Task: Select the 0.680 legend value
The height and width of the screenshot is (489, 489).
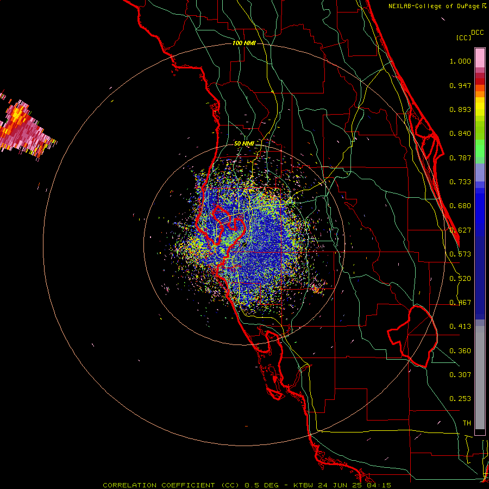Action: [x=460, y=206]
